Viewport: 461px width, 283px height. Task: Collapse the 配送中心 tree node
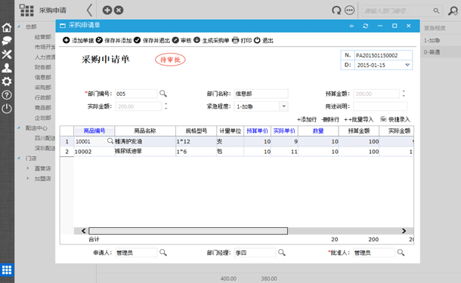19,128
